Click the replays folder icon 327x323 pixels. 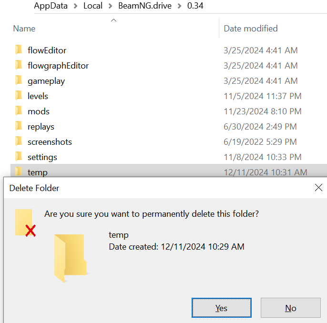[19, 126]
